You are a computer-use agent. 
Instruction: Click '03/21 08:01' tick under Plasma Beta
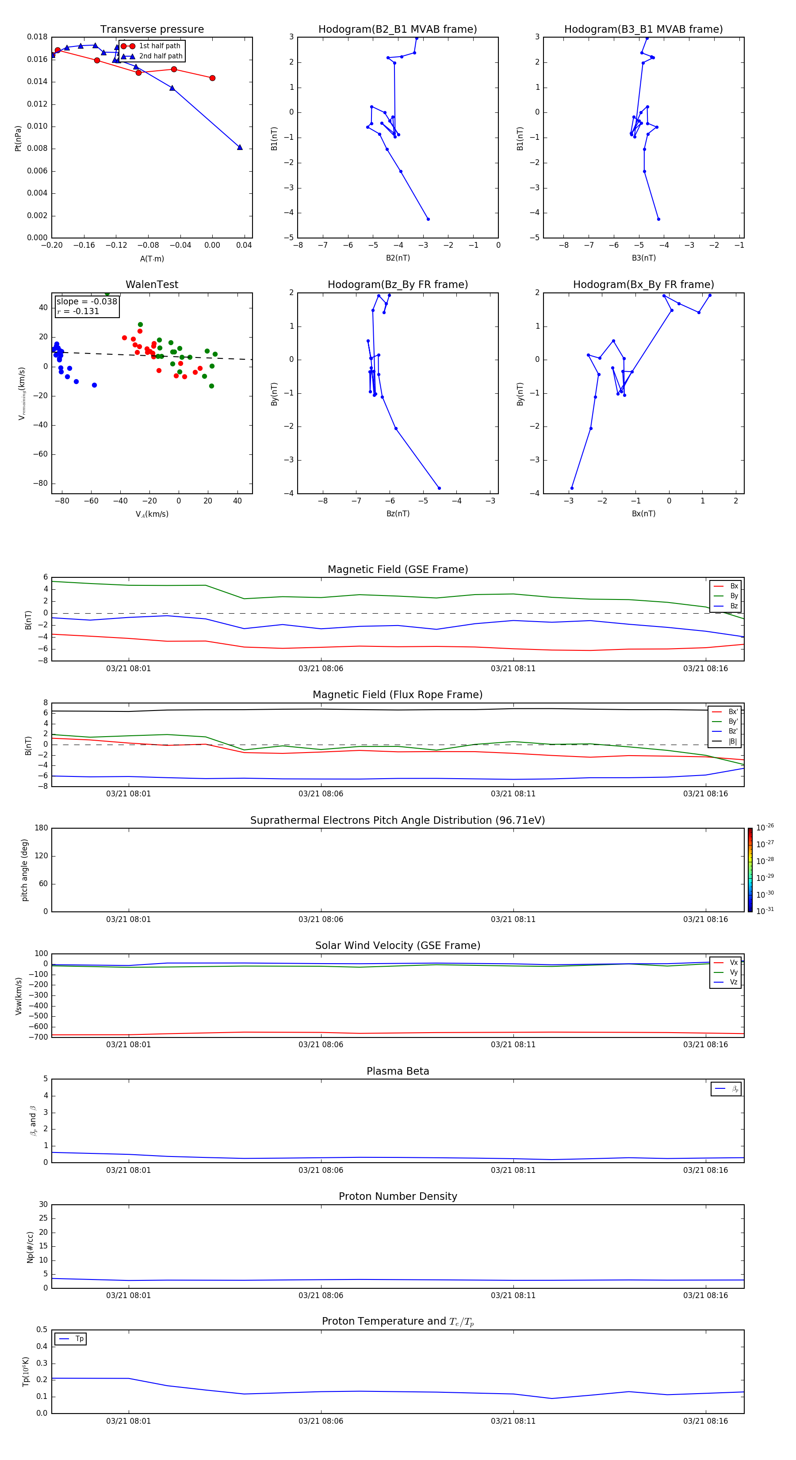tap(129, 1170)
